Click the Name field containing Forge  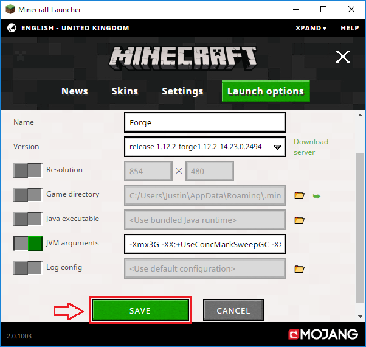tap(205, 122)
